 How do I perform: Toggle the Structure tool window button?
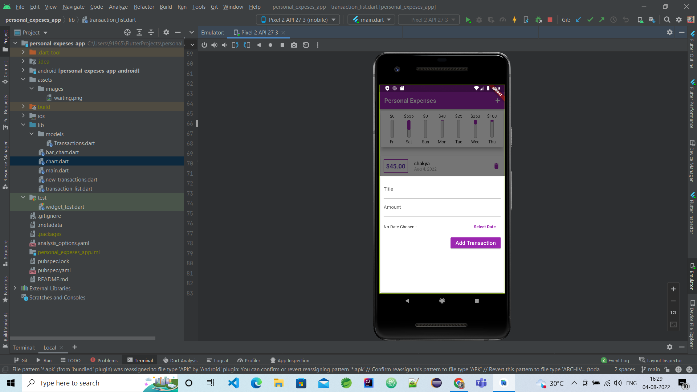(x=5, y=253)
